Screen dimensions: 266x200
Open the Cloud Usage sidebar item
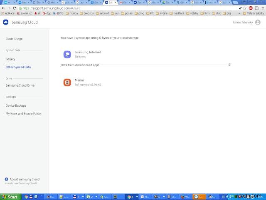coord(14,39)
